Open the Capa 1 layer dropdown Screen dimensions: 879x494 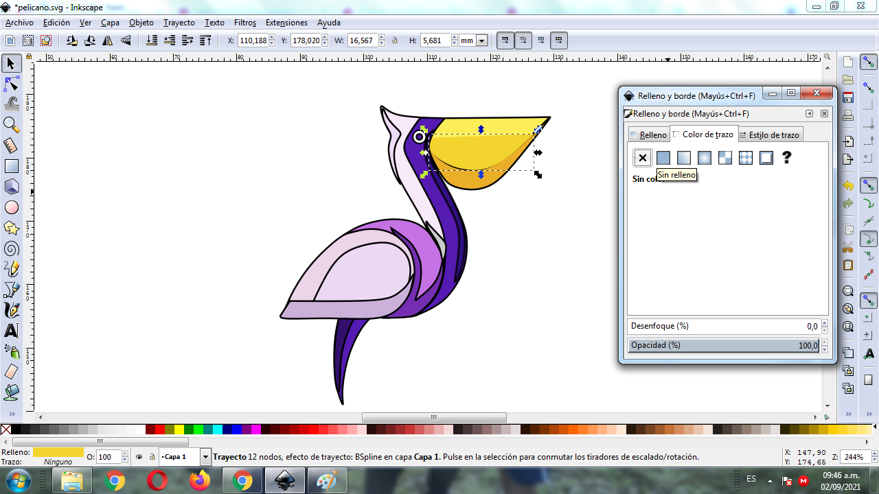pos(205,457)
